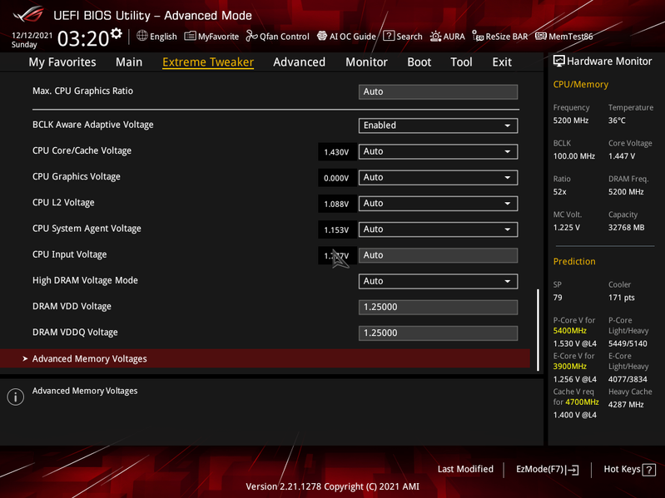Click the 12/12/2021 Sunday date
This screenshot has width=665, height=498.
[32, 40]
